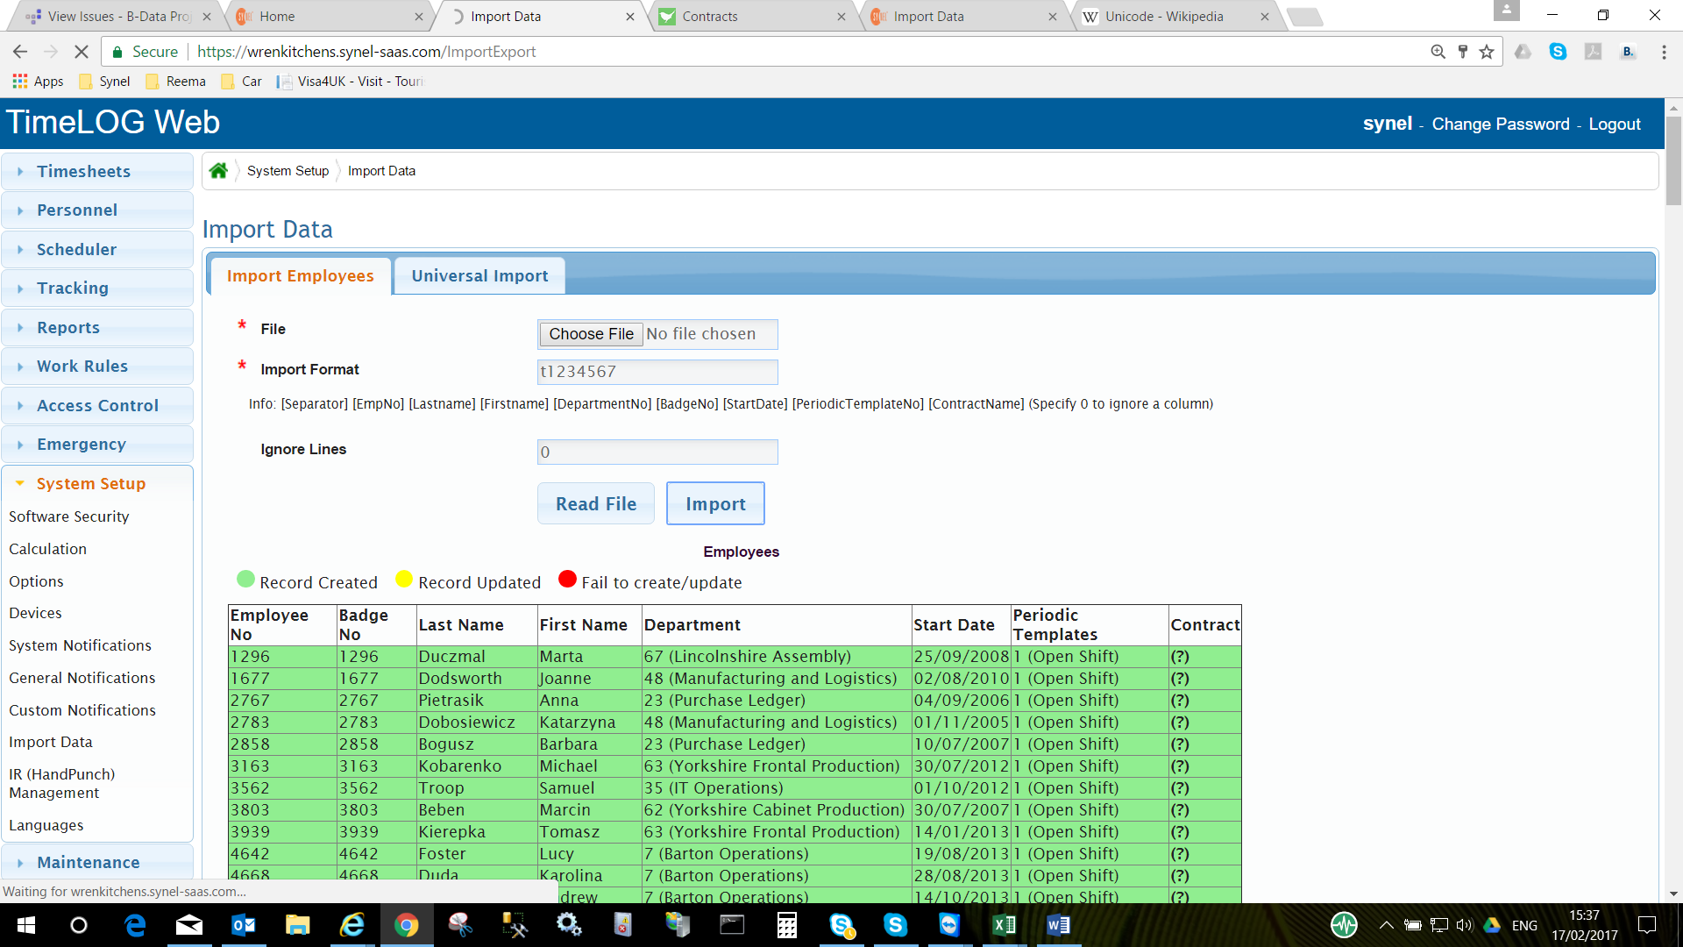Expand the Maintenance sidebar section

(x=97, y=863)
